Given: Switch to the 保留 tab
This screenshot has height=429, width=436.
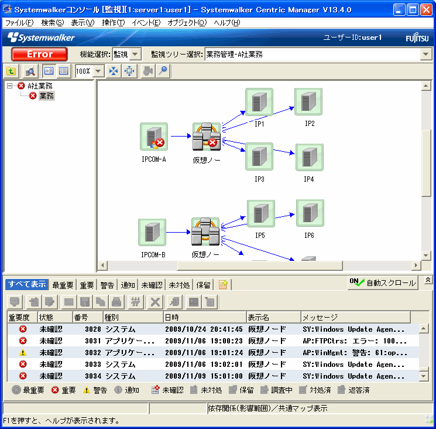Looking at the screenshot, I should (x=203, y=285).
